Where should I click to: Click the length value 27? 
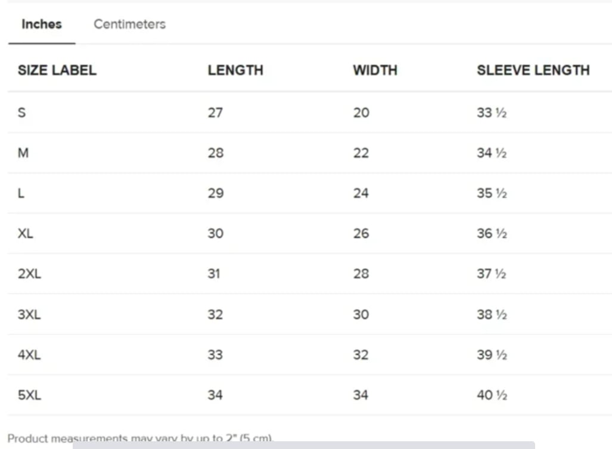215,113
